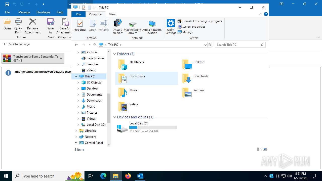Refresh the This PC view
The height and width of the screenshot is (181, 322).
(x=210, y=45)
